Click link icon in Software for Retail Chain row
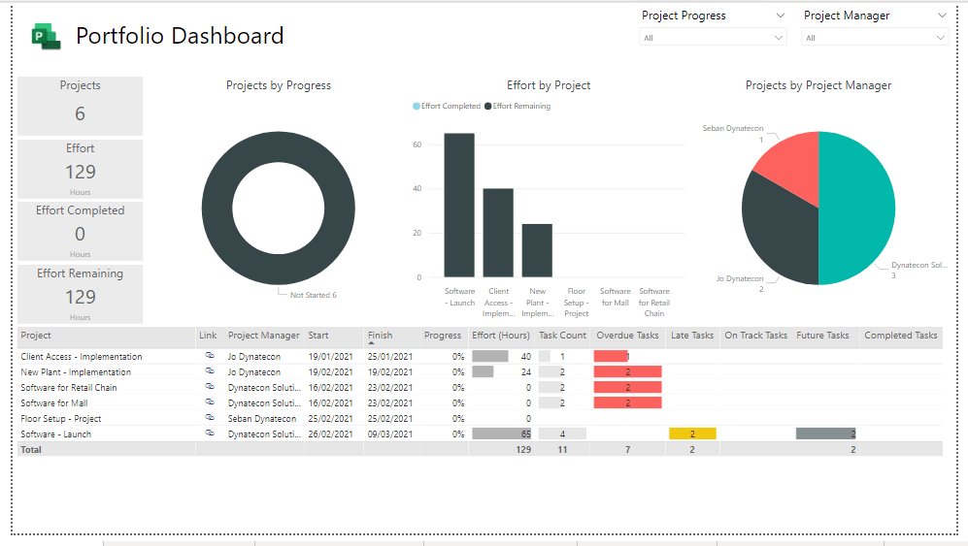 coord(209,388)
